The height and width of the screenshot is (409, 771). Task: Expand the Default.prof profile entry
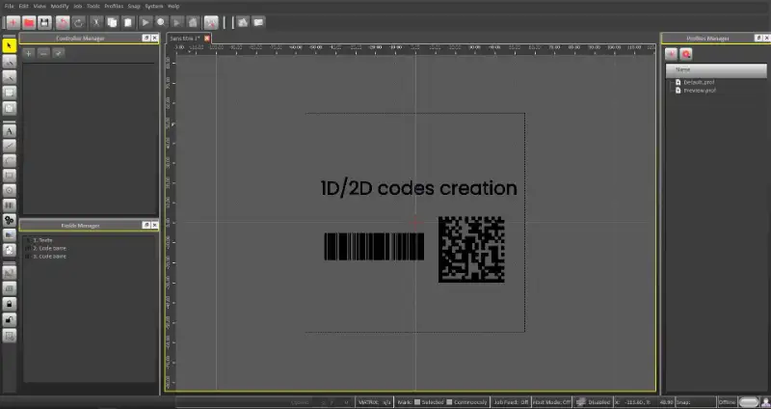(x=671, y=82)
